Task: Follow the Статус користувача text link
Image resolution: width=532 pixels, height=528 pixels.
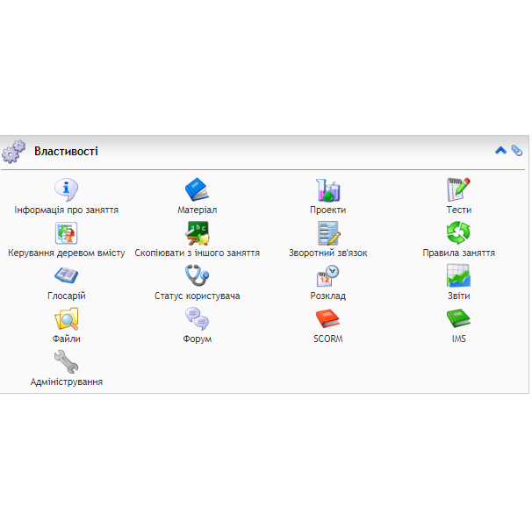Action: coord(198,296)
